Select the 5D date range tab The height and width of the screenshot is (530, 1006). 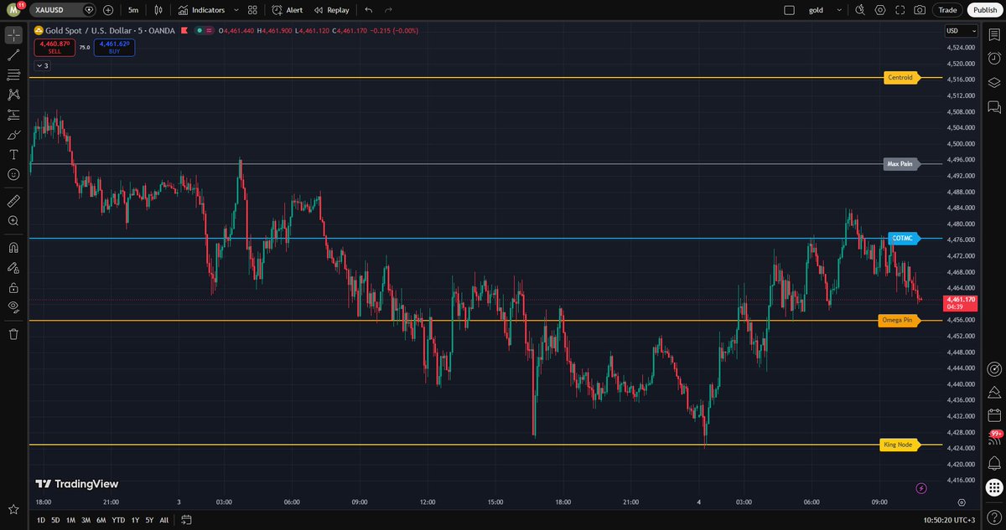pyautogui.click(x=55, y=520)
